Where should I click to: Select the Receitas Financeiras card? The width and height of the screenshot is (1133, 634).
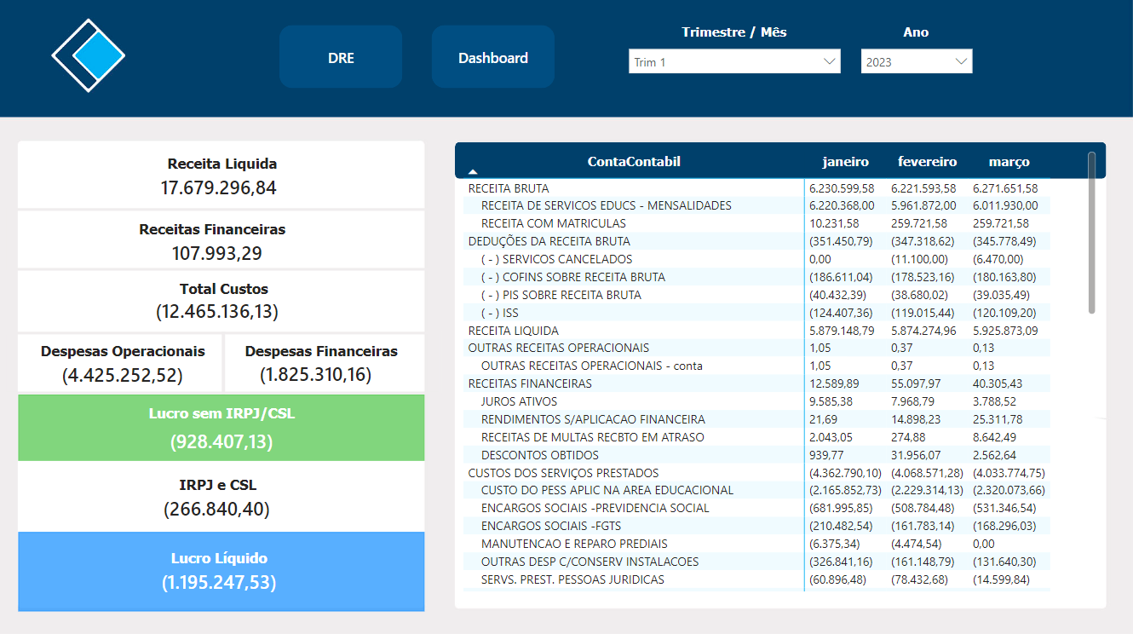point(221,239)
